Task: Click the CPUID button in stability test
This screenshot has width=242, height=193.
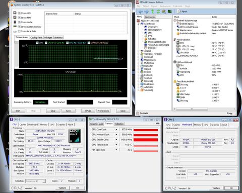Action: [88, 111]
